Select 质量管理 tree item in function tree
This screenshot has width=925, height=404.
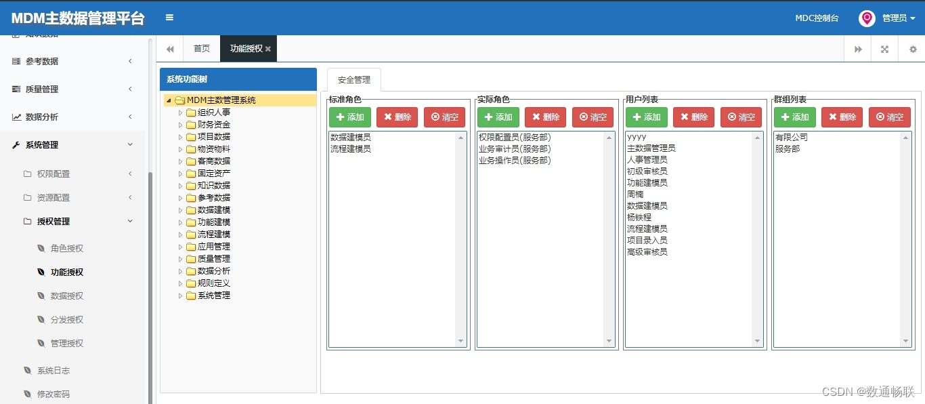pyautogui.click(x=214, y=259)
